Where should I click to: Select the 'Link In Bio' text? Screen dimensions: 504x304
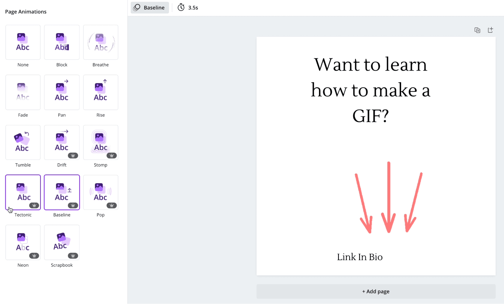(x=360, y=257)
